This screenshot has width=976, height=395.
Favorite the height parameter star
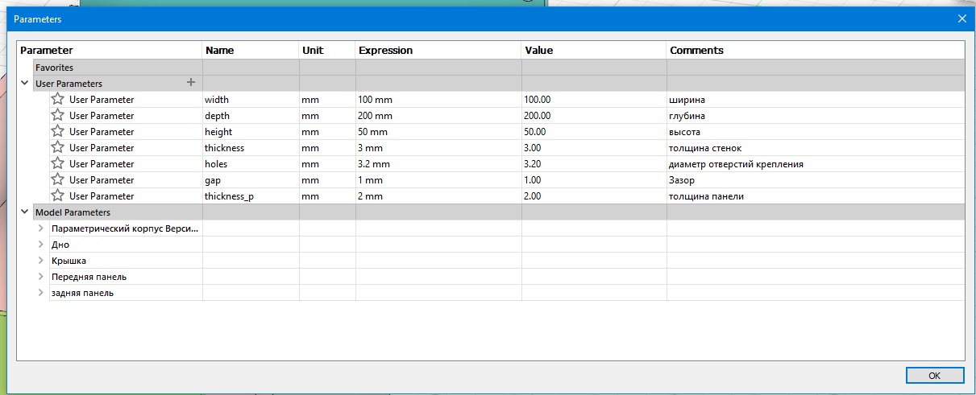click(x=57, y=131)
